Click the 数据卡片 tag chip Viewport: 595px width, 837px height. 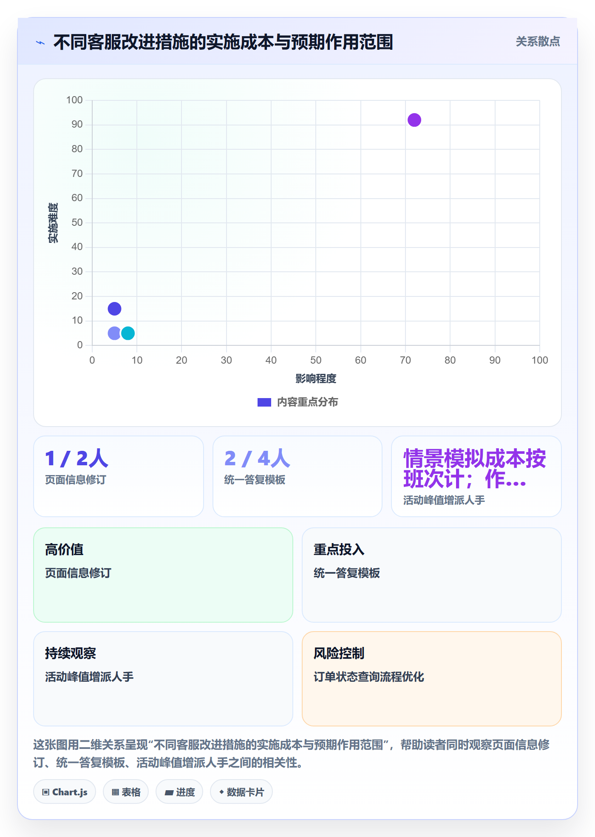(x=241, y=792)
